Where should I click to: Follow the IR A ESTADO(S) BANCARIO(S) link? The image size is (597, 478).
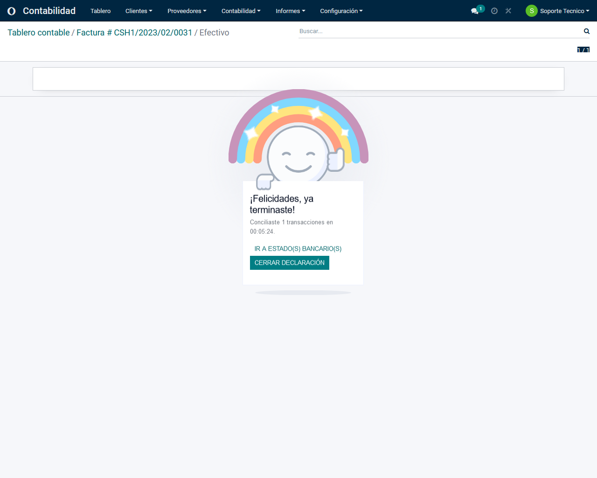298,249
